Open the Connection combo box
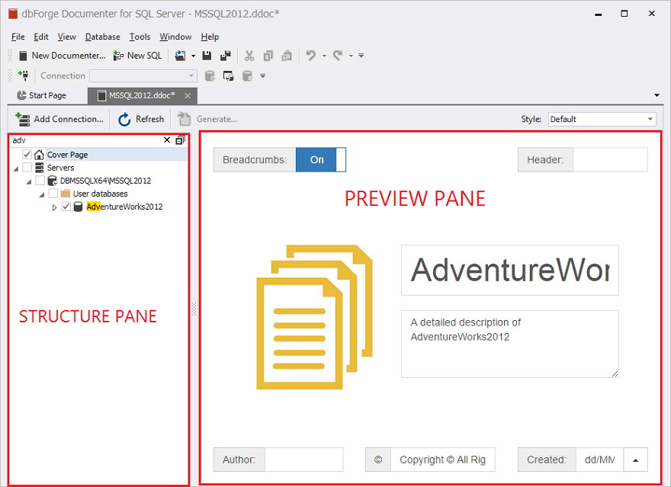The width and height of the screenshot is (671, 487). [x=143, y=75]
